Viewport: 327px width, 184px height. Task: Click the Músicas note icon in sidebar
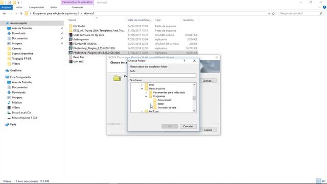tap(9, 102)
